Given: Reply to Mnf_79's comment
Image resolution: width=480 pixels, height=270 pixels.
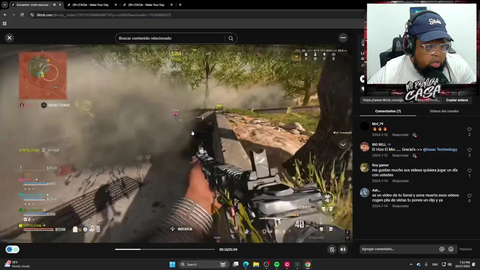Looking at the screenshot, I should point(400,135).
